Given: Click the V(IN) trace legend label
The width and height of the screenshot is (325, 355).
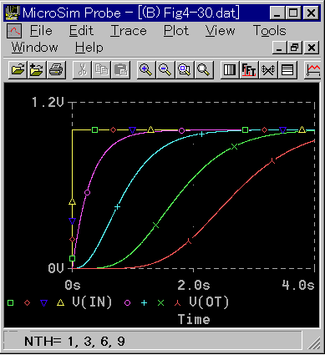Looking at the screenshot, I should point(92,302).
